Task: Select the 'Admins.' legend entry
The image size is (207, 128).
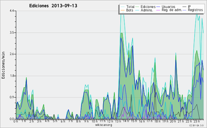Action: pos(147,10)
